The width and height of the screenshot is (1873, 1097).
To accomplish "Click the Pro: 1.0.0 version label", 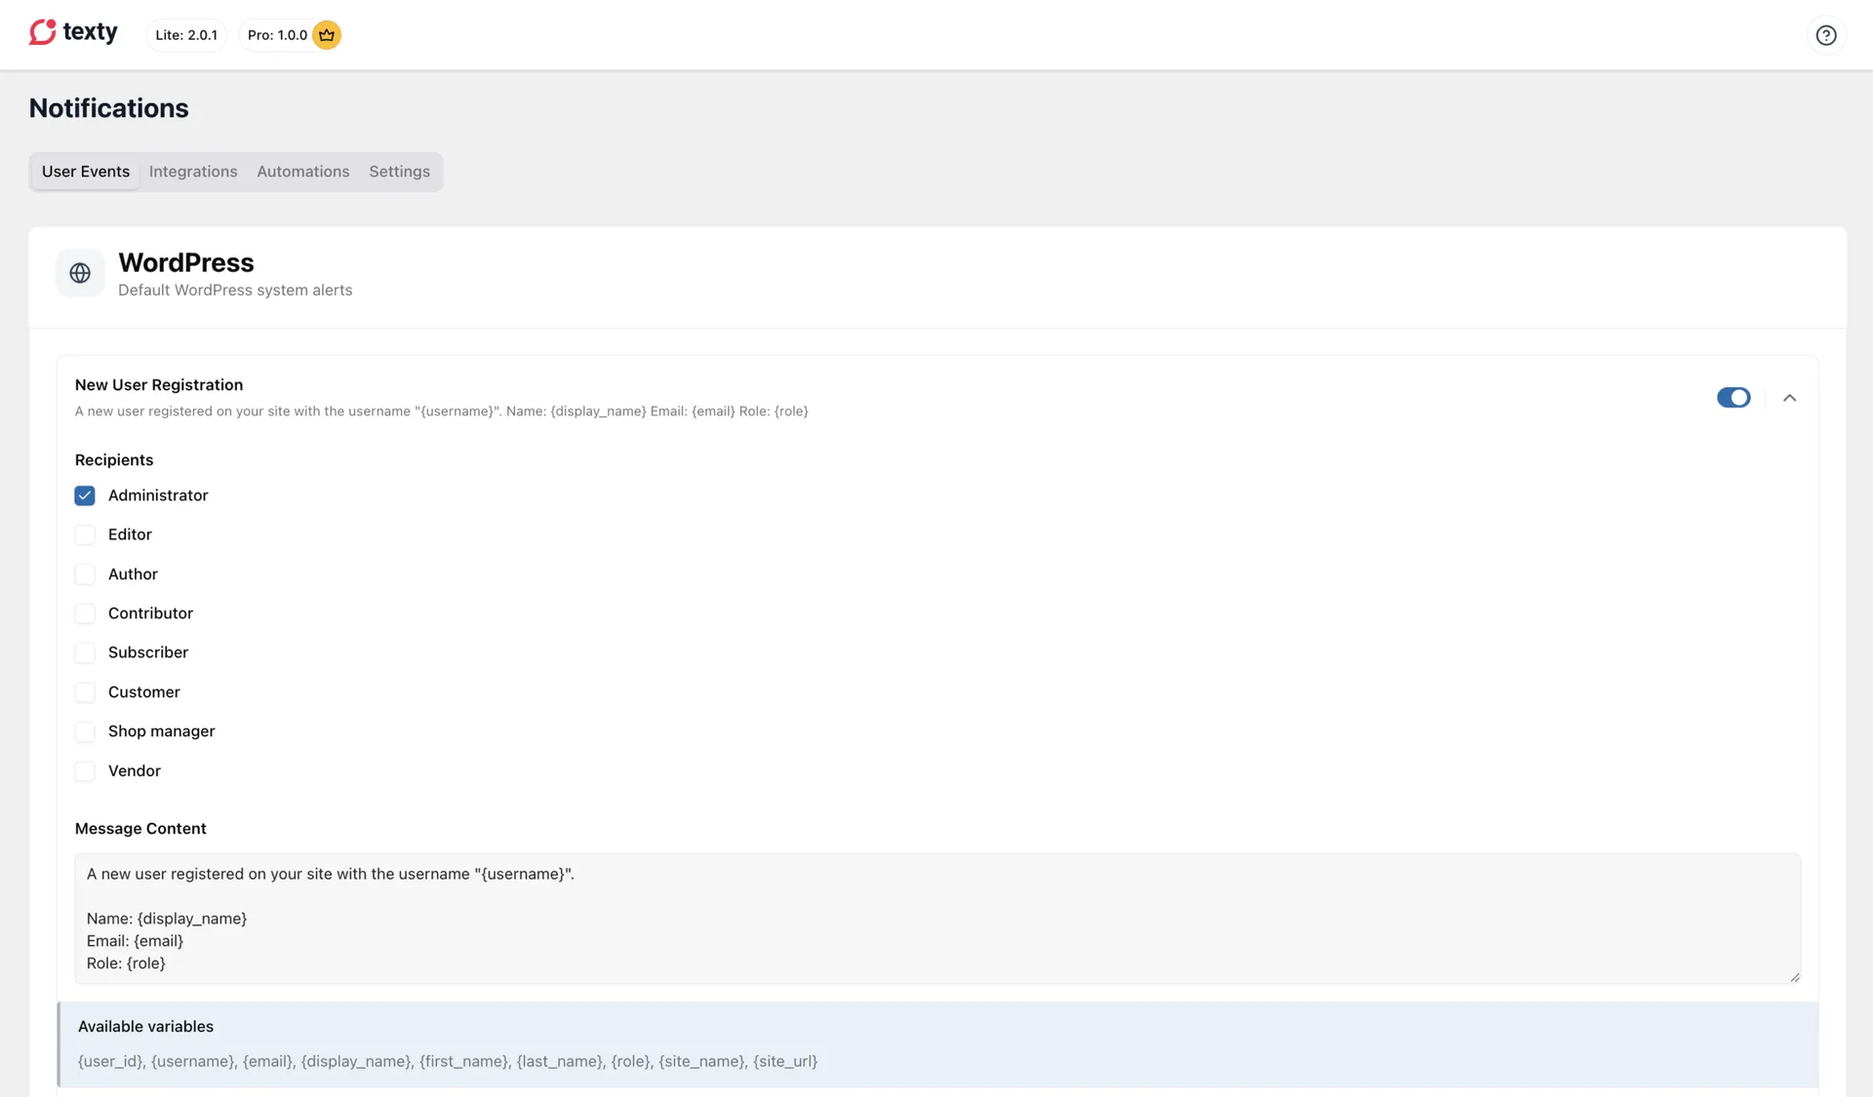I will (x=277, y=35).
